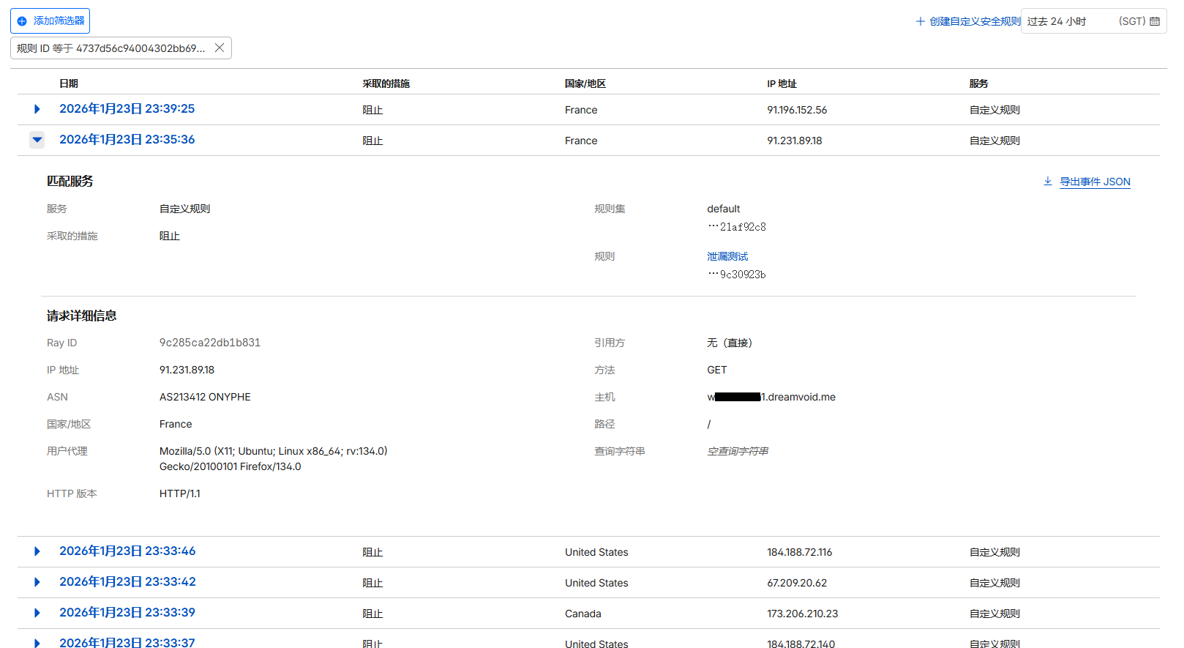This screenshot has width=1184, height=648.
Task: Click the download icon beside Export JSON
Action: [x=1047, y=182]
